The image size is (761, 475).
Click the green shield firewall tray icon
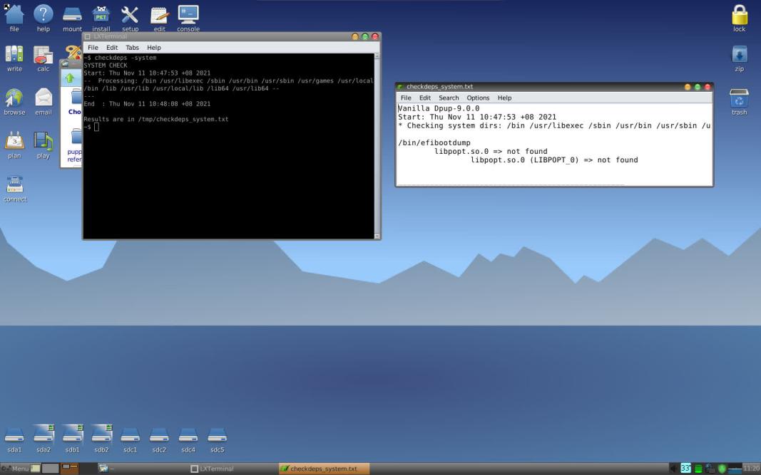click(722, 469)
